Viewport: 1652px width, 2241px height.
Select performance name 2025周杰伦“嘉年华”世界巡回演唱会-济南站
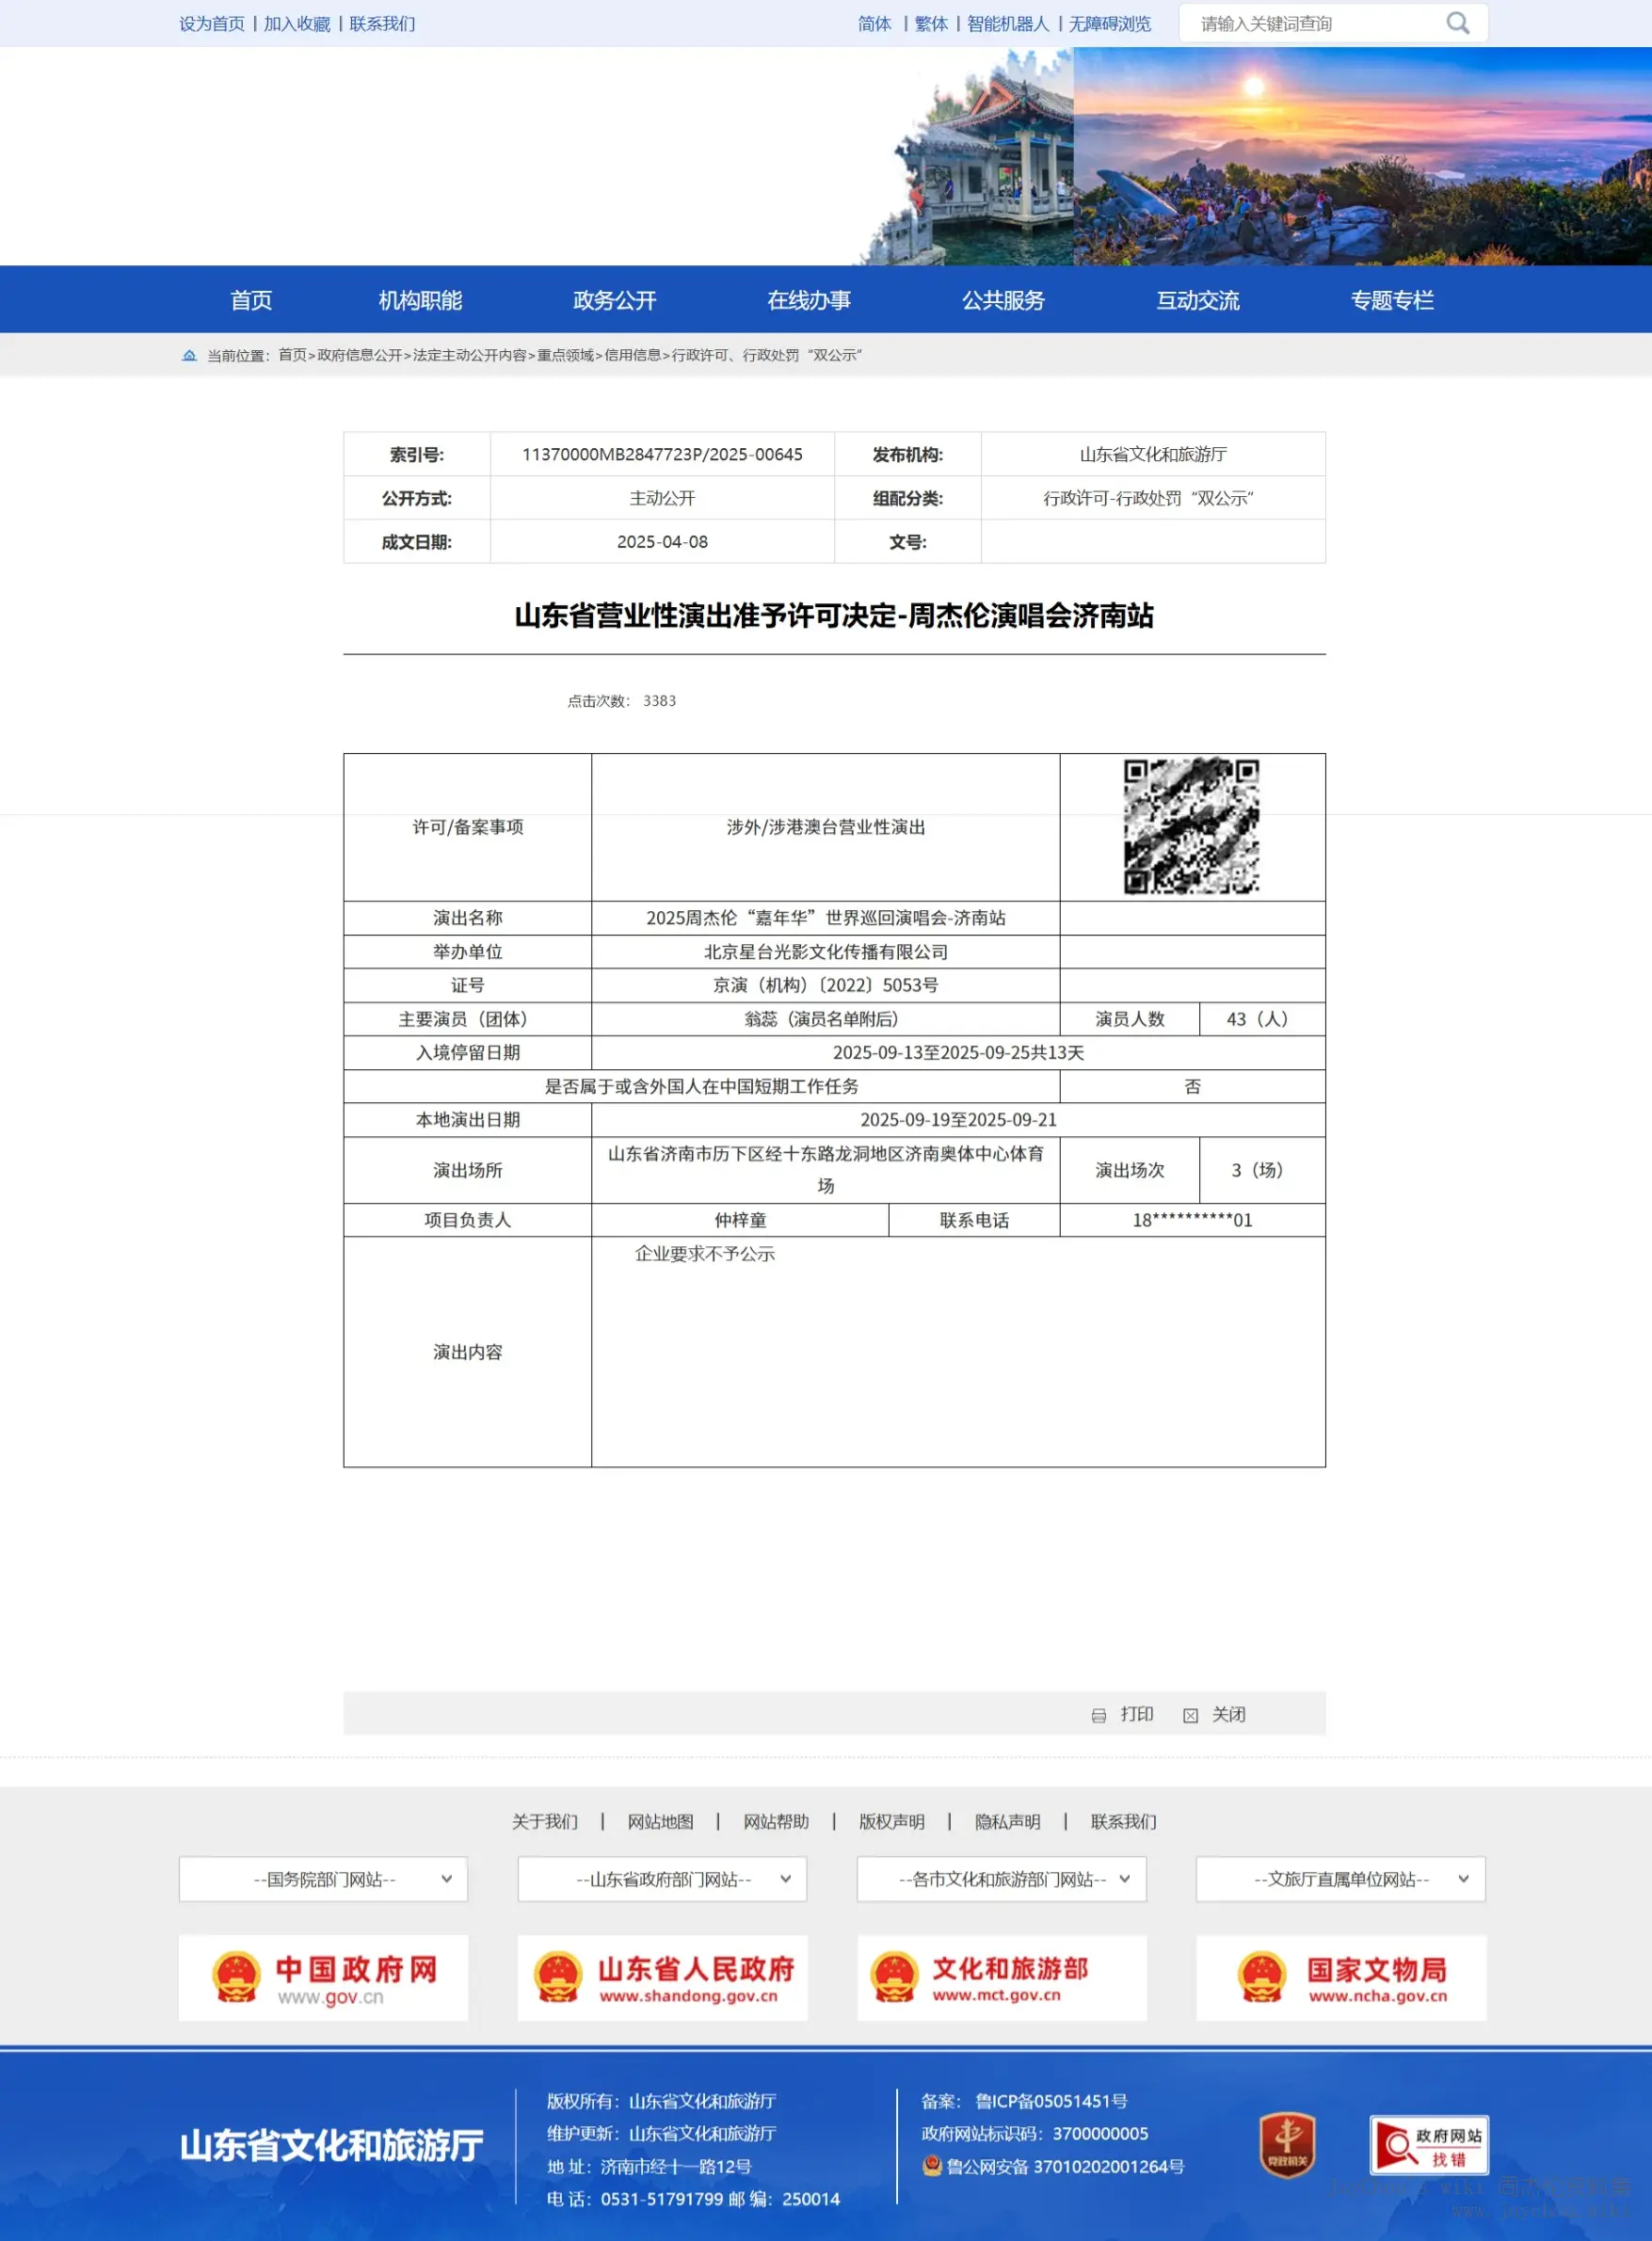825,918
